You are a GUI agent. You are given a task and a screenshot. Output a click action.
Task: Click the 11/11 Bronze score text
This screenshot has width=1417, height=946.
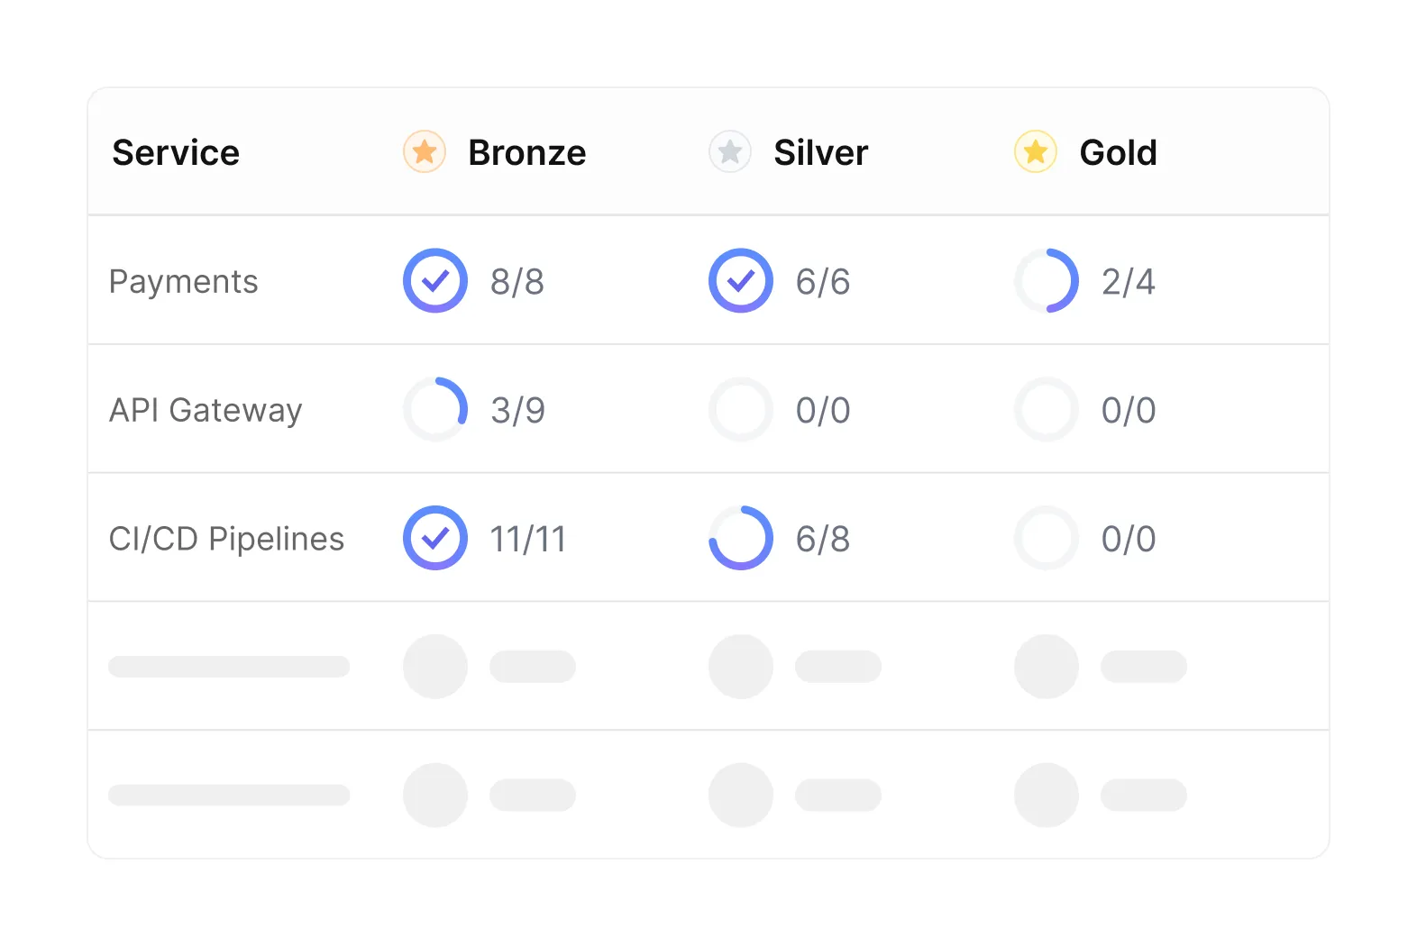click(528, 539)
